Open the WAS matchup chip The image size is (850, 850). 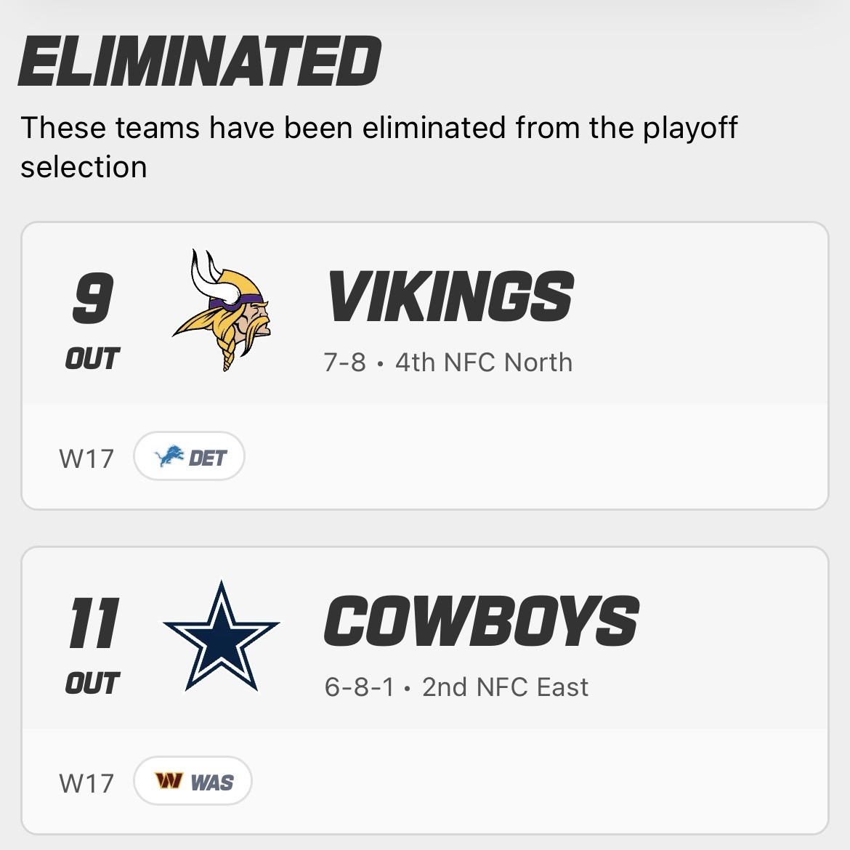point(193,782)
